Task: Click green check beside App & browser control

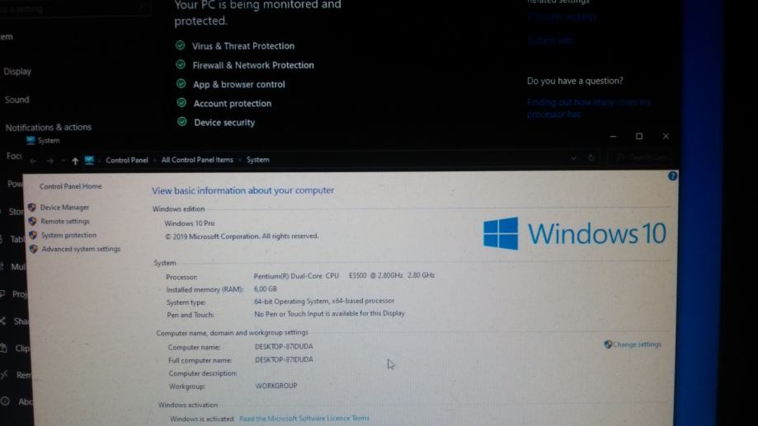Action: point(181,83)
